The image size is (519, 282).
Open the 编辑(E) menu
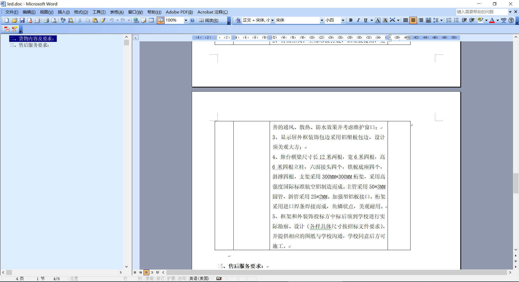[29, 12]
